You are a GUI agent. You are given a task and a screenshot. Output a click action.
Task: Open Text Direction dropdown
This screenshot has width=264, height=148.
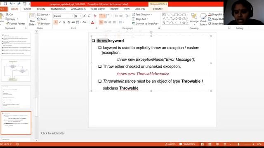142,14
